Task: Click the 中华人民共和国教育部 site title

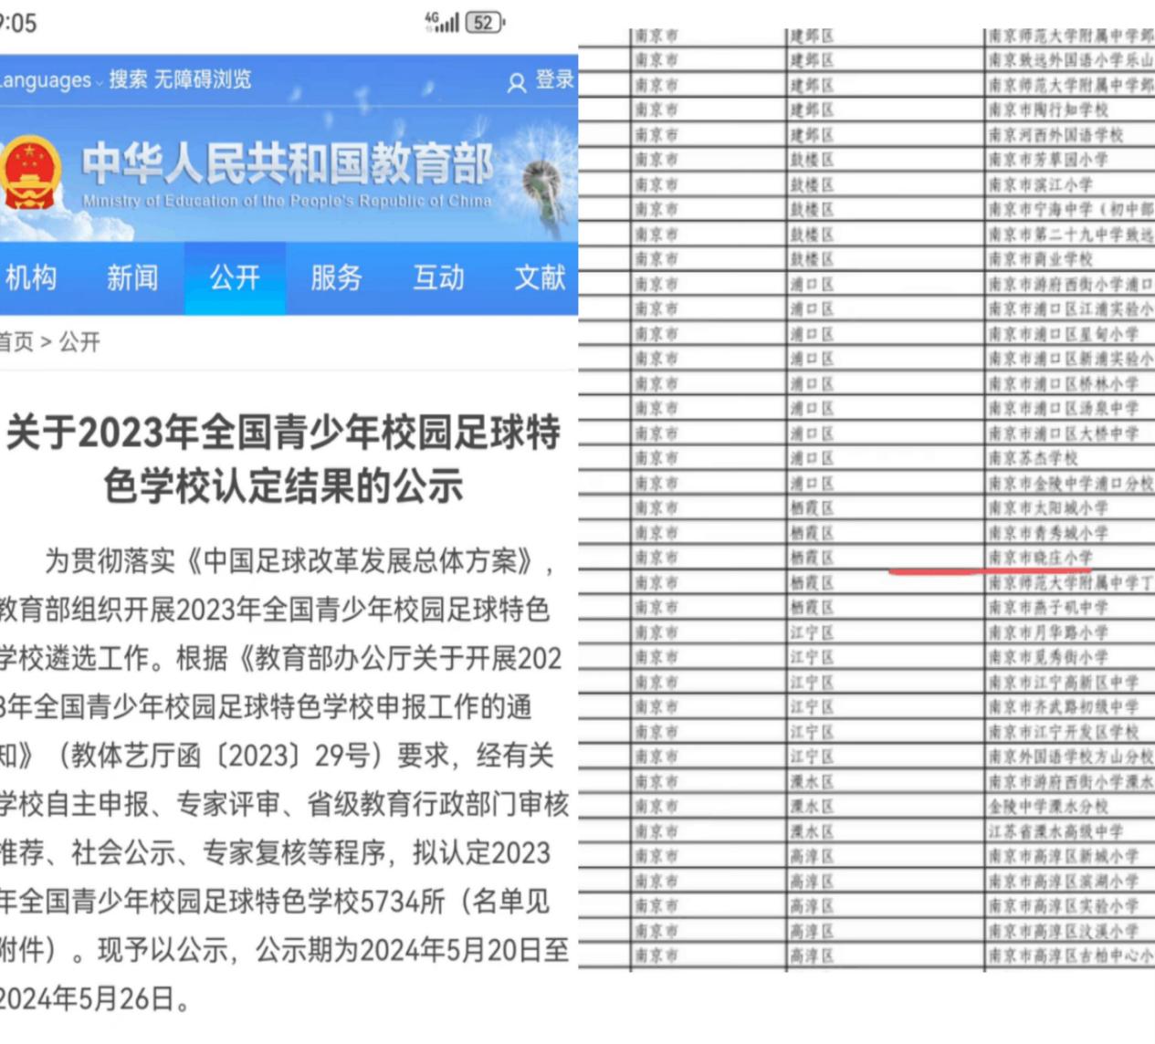Action: (289, 163)
